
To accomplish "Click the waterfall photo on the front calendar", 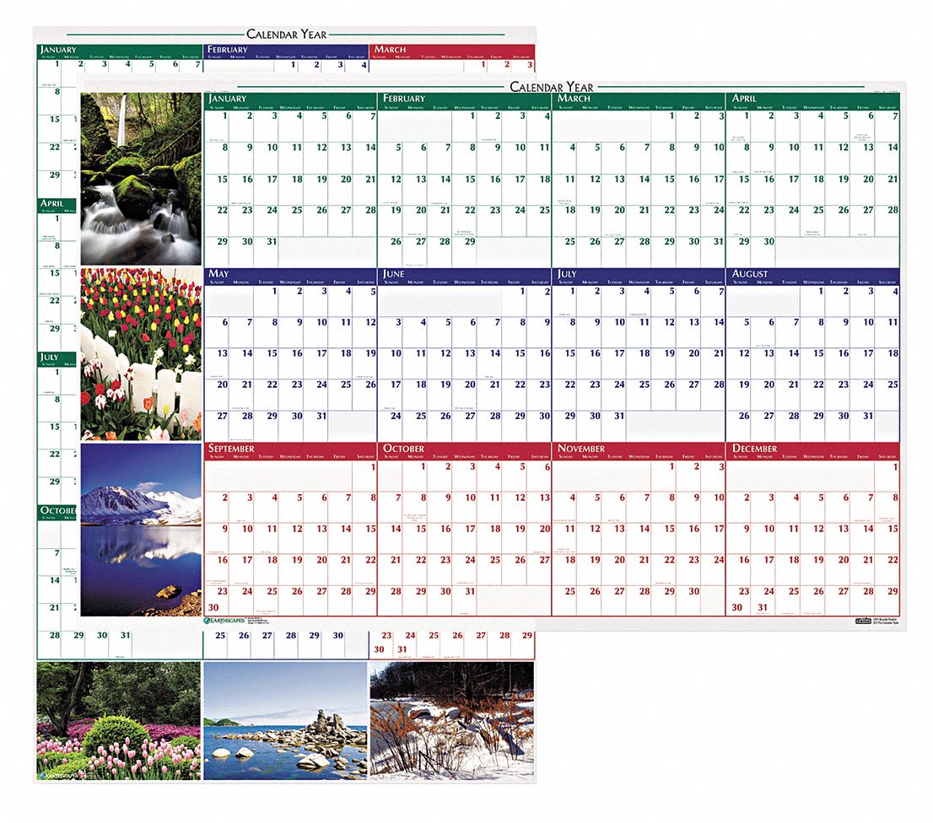I will click(141, 179).
